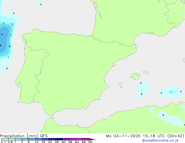
Task: Click the '15..18 UTC' time range
Action: point(154,136)
